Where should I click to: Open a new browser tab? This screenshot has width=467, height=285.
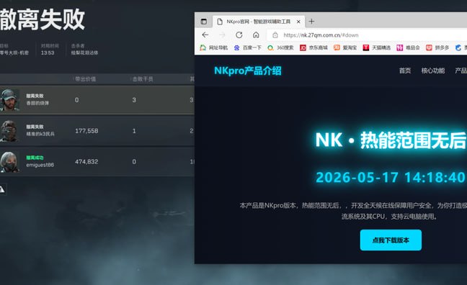[x=311, y=22]
